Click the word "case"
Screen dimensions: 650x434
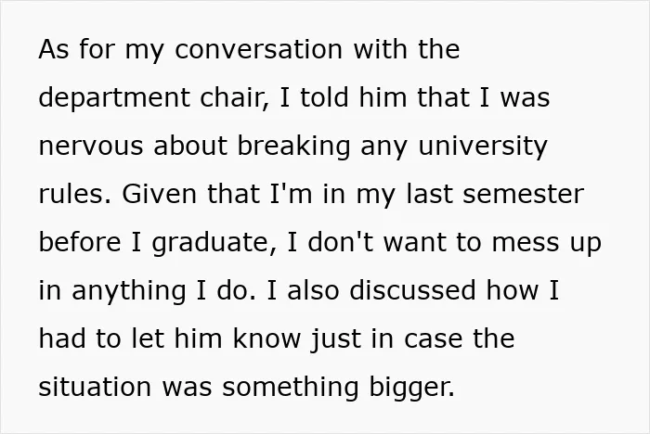pos(434,340)
